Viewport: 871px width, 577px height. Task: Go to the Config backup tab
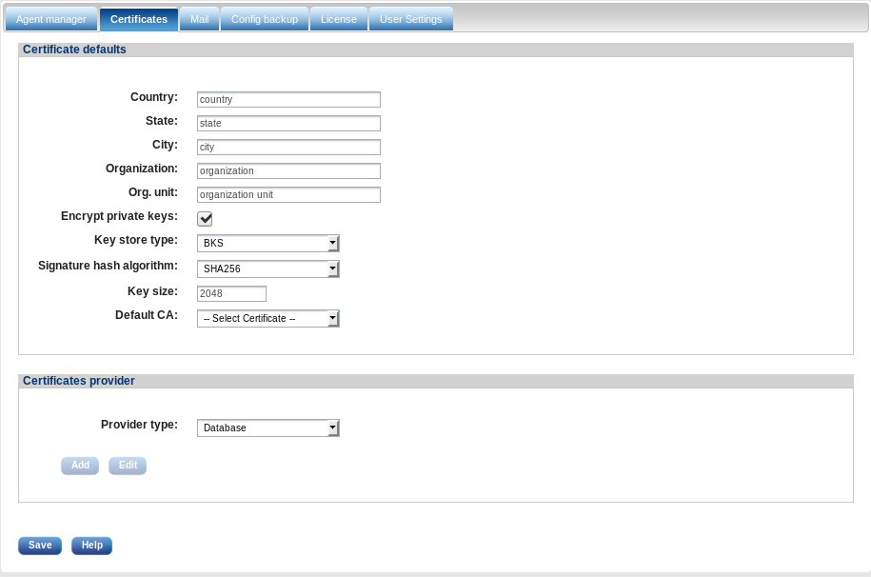click(265, 19)
